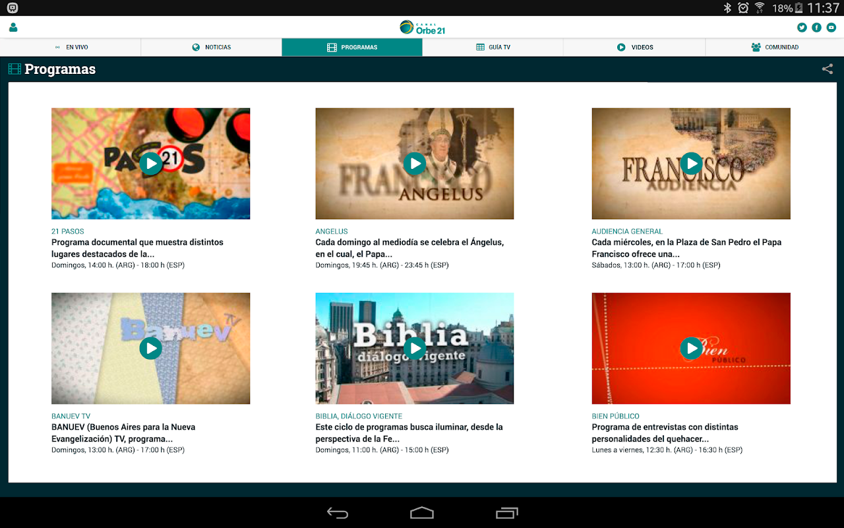Select schedule 'Domingos, 14:00 h. (ARG) - 18:00 h (ESP)'
The width and height of the screenshot is (844, 528).
[118, 265]
